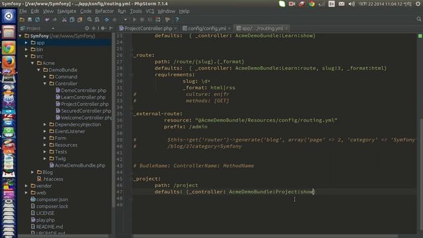Click the Save All toolbar icon
423x238 pixels.
coord(30,19)
